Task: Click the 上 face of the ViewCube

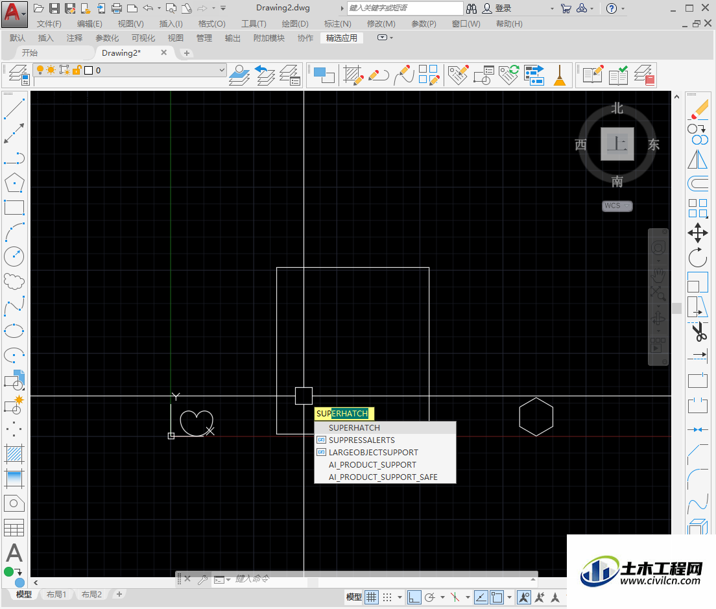Action: 617,144
